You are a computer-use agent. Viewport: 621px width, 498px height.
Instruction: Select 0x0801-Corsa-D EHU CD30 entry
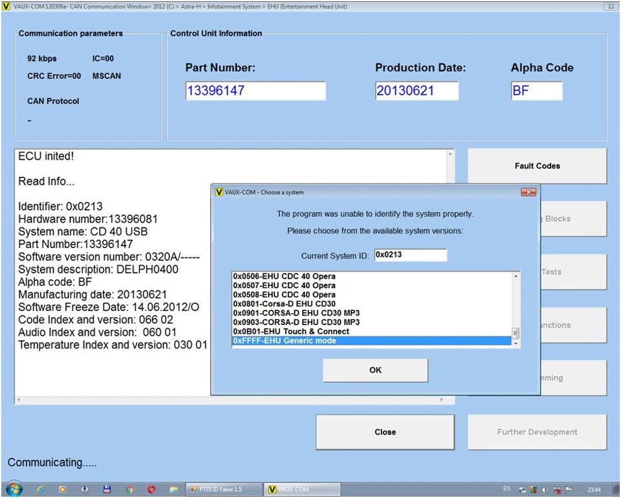click(x=371, y=304)
